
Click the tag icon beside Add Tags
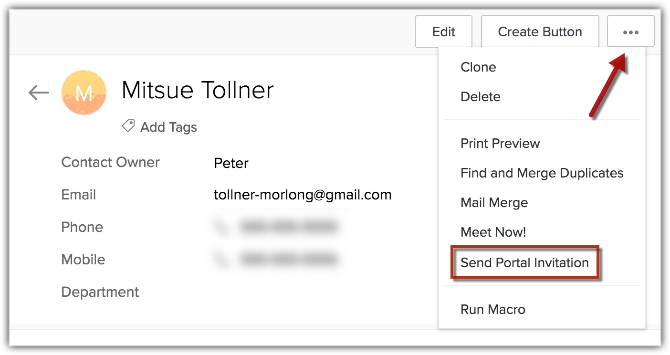(128, 126)
